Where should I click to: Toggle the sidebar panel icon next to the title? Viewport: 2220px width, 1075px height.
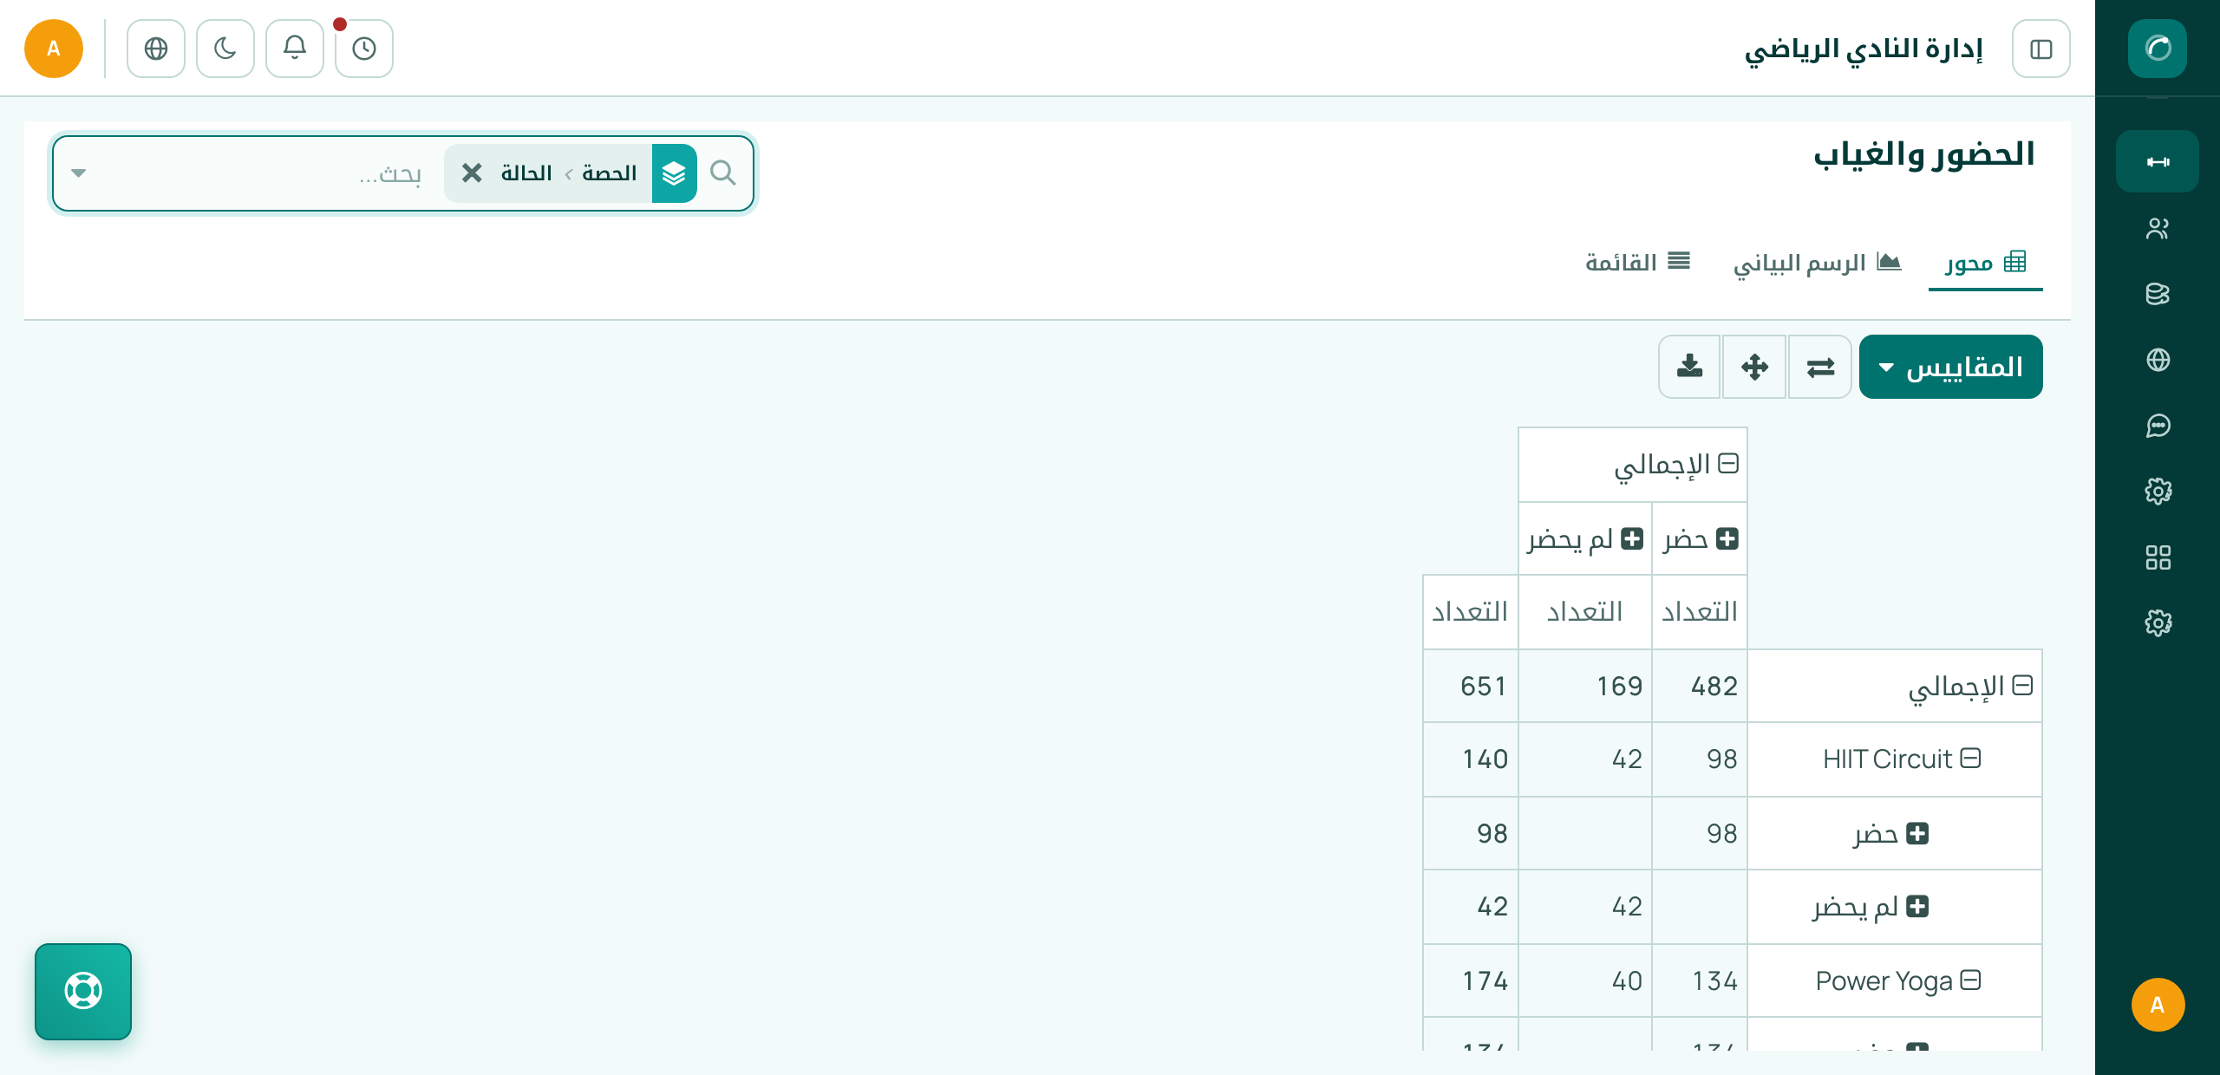click(2040, 49)
